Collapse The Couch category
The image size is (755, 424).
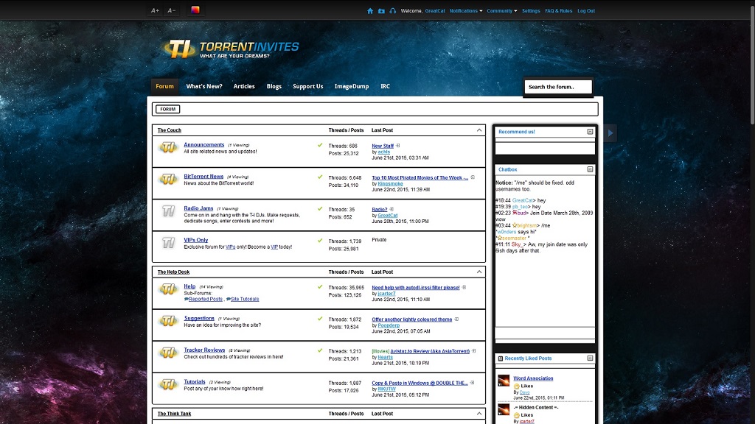point(479,130)
